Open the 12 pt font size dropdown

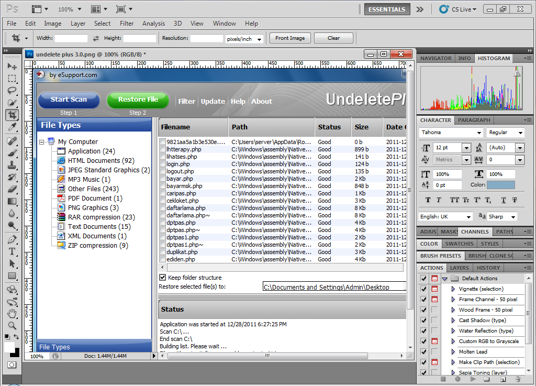[x=466, y=148]
